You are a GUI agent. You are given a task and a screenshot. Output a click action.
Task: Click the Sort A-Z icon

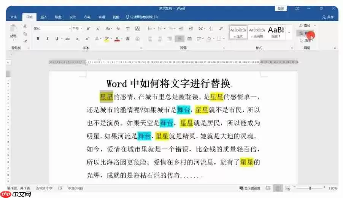(211, 29)
